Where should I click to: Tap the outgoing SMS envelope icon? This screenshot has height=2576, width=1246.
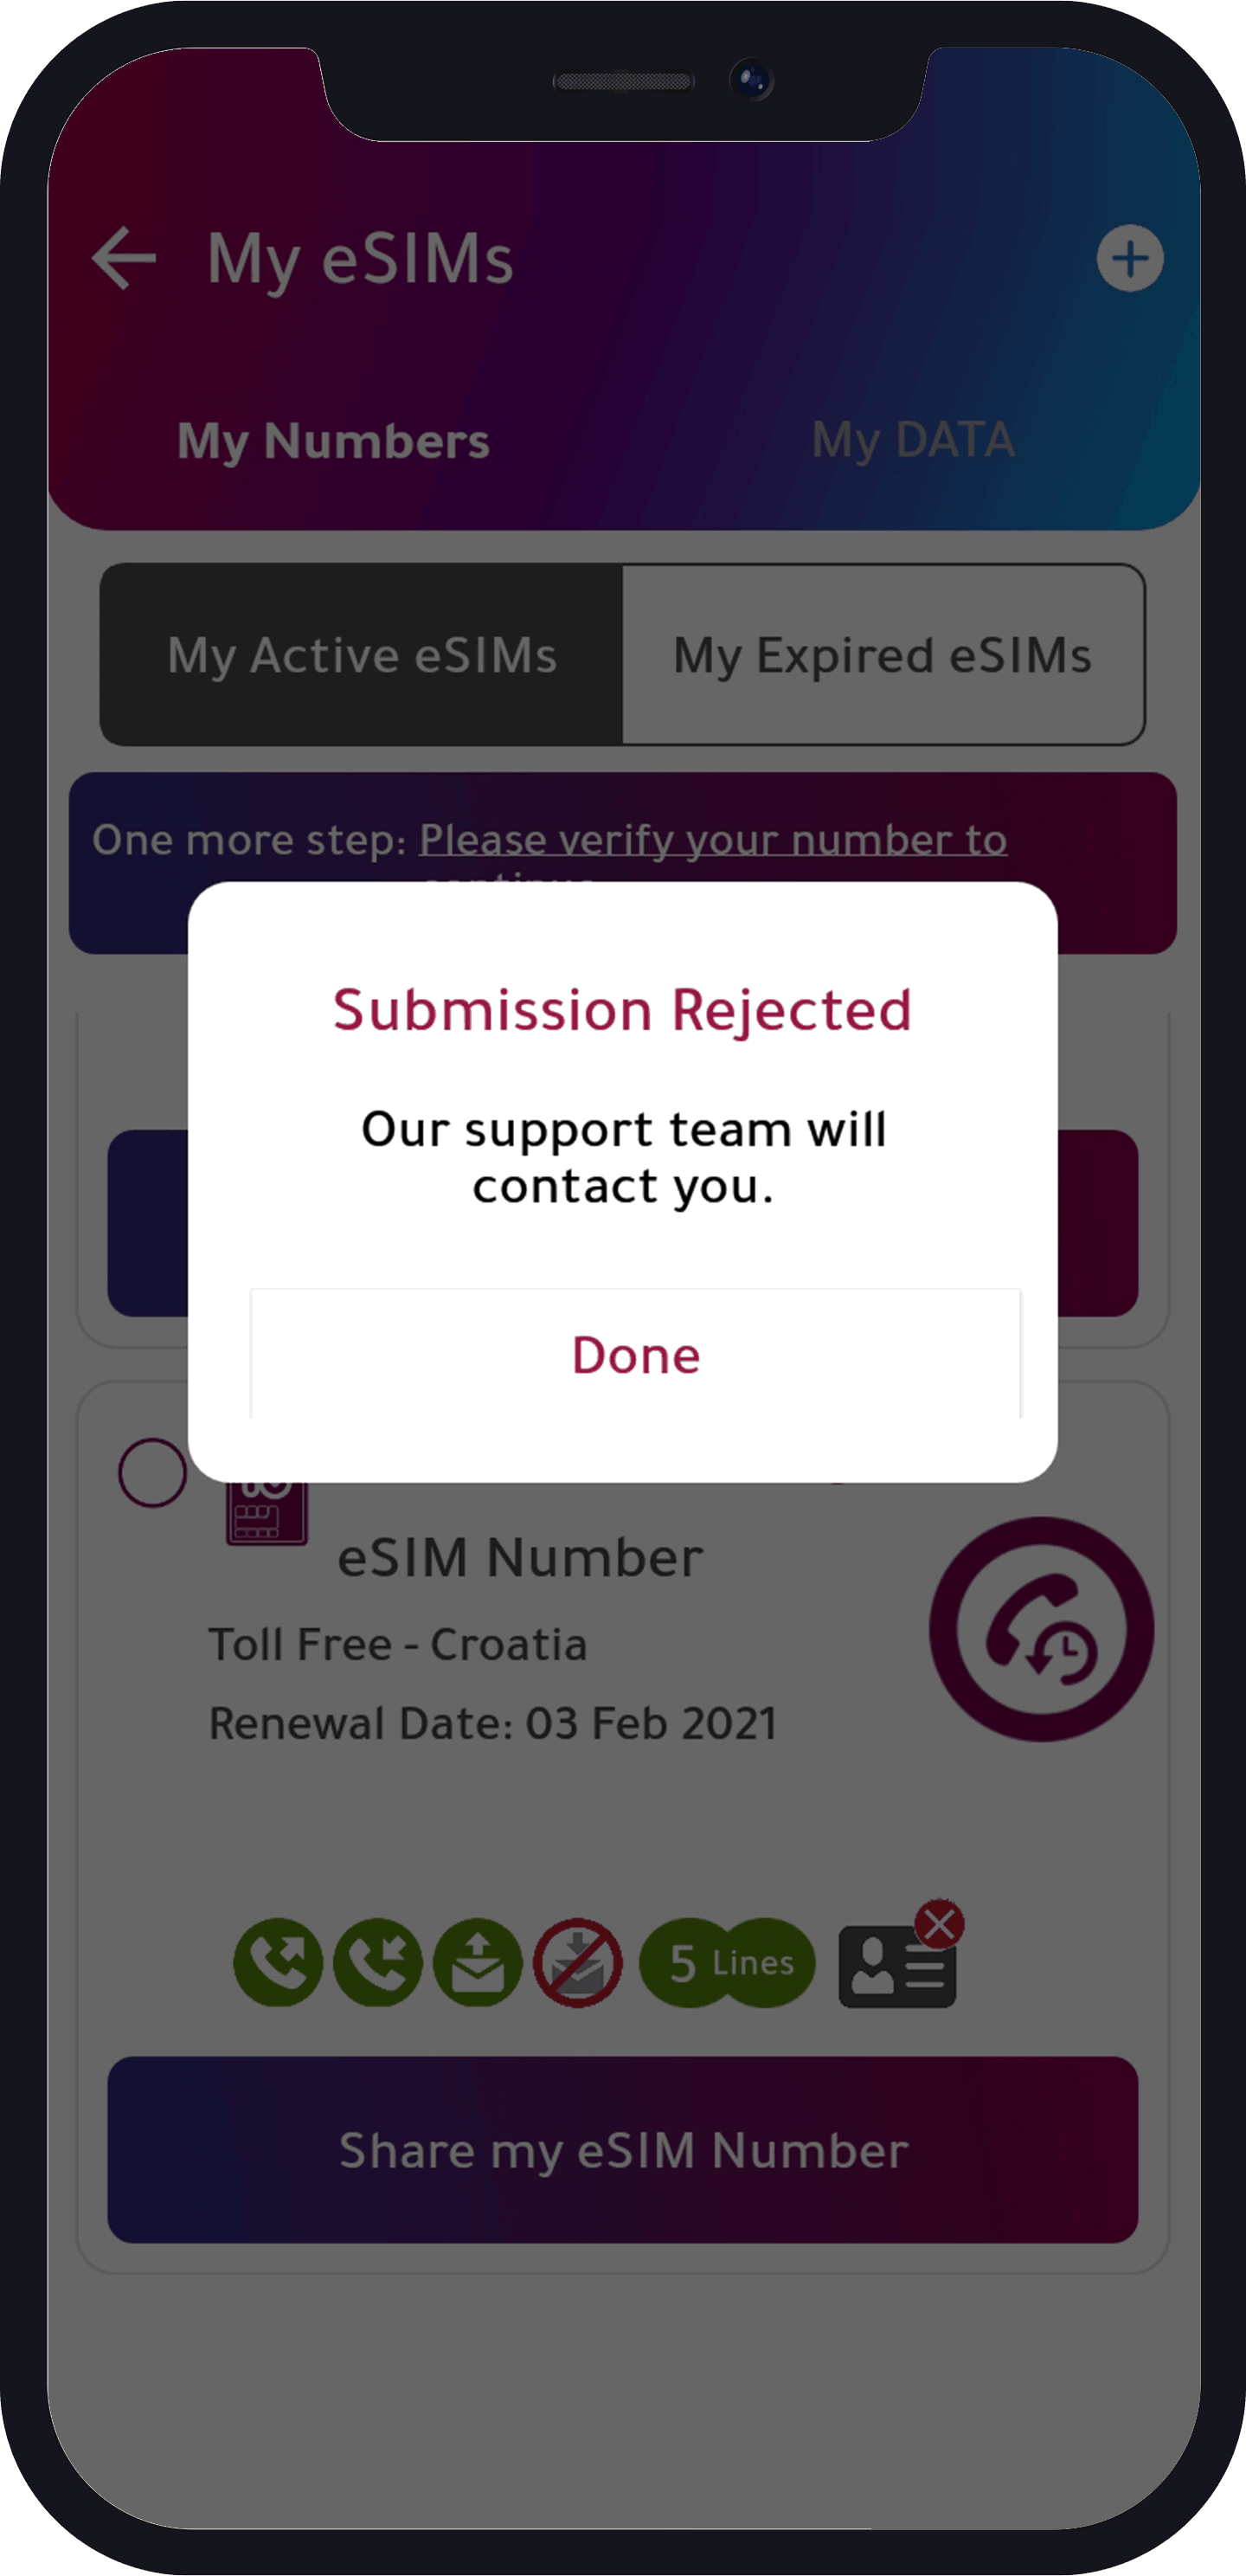point(478,1961)
